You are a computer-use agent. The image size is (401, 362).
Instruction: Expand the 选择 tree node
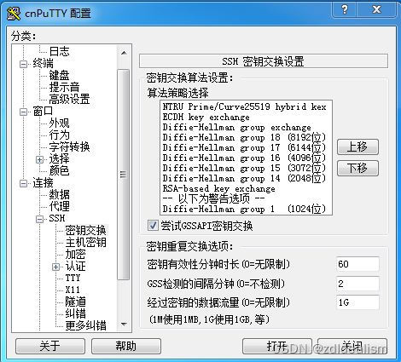click(40, 159)
